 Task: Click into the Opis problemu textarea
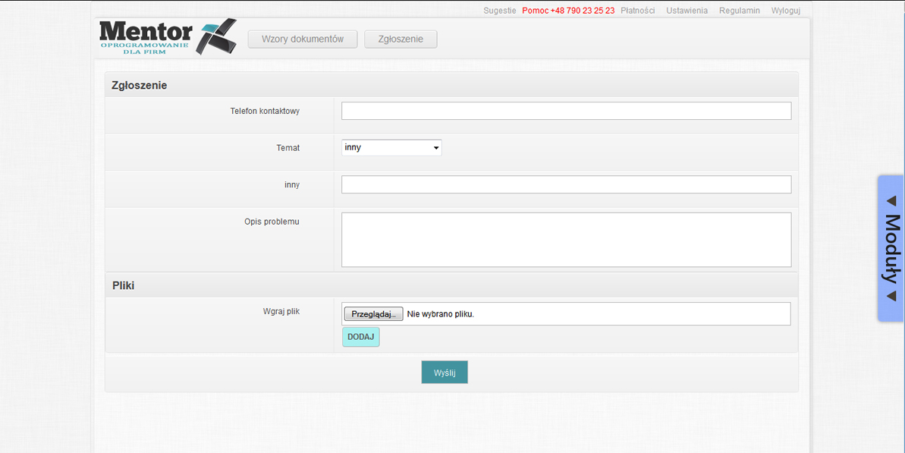(x=566, y=240)
